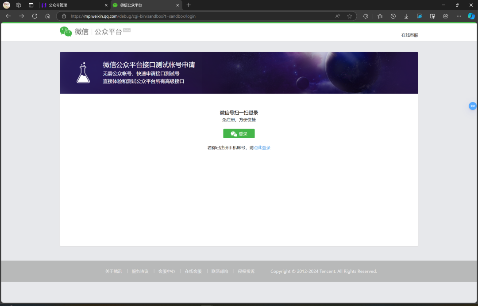
Task: Open the 联系邮箱 footer link
Action: click(x=220, y=271)
